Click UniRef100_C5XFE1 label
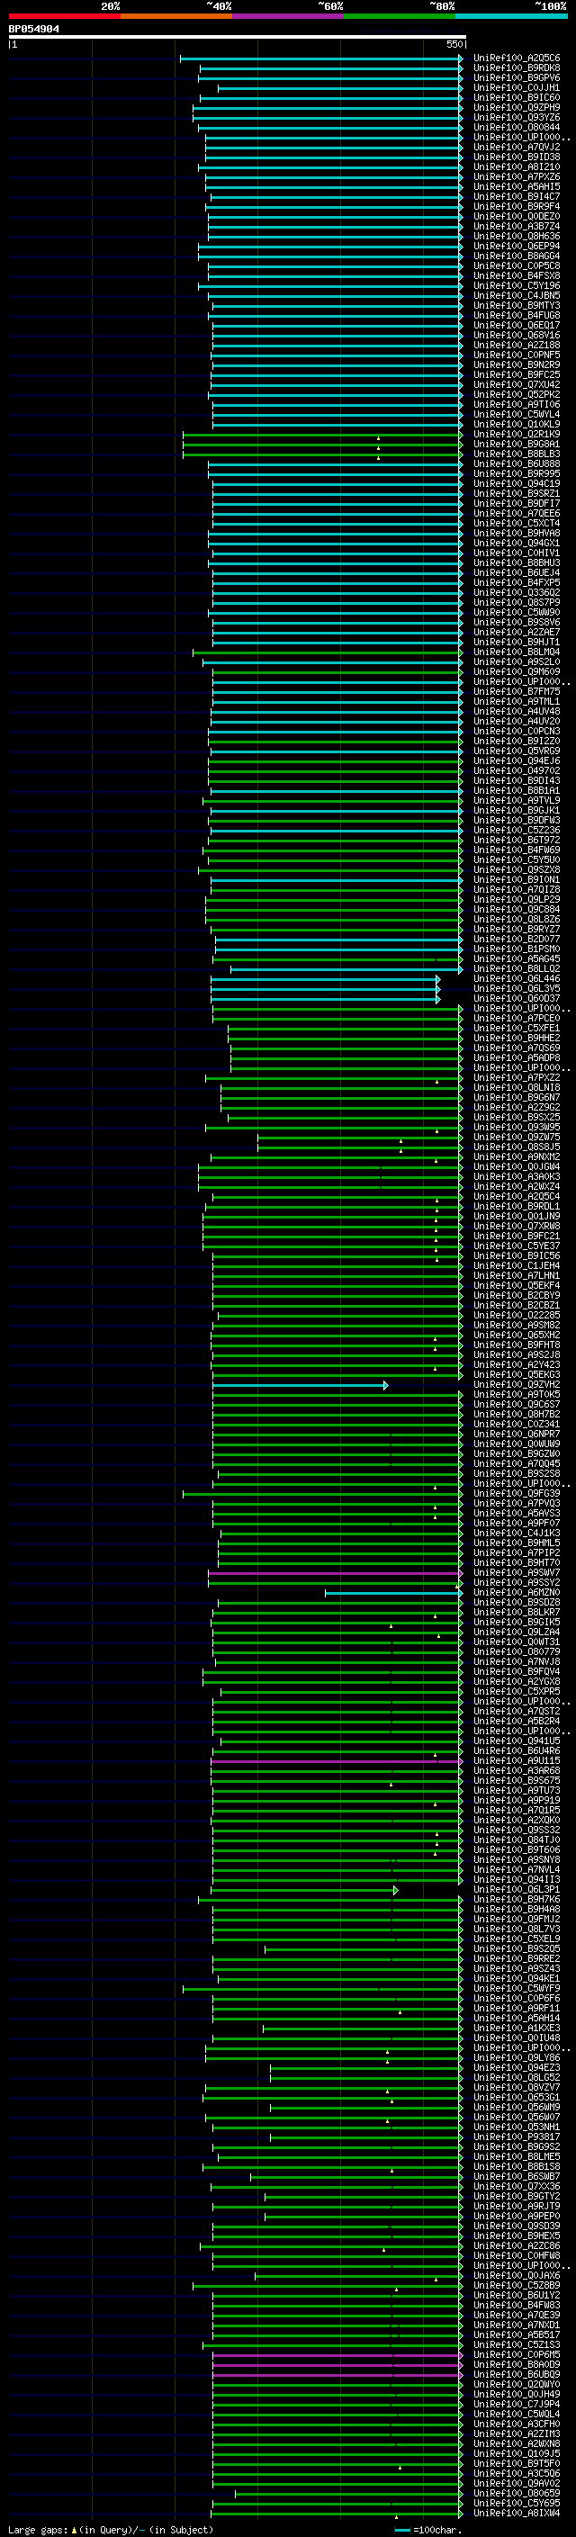This screenshot has height=2537, width=576. (x=517, y=1028)
